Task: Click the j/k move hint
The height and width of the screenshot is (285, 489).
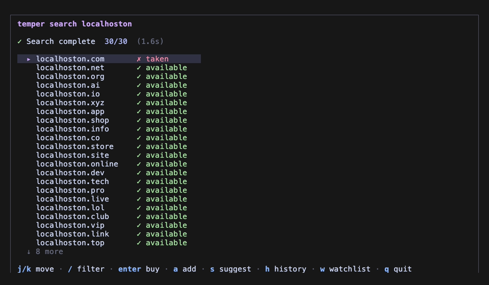Action: (35, 269)
